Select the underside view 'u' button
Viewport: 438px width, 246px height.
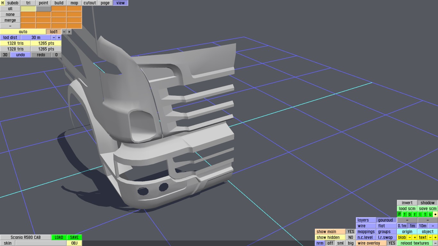tap(430, 214)
